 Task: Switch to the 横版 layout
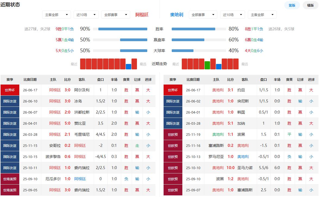(310, 5)
